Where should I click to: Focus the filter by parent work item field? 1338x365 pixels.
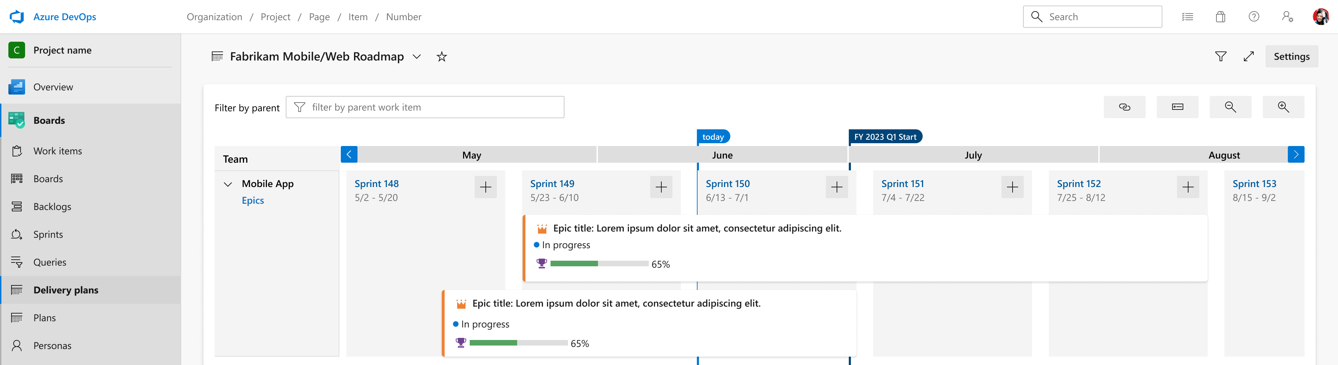point(425,107)
